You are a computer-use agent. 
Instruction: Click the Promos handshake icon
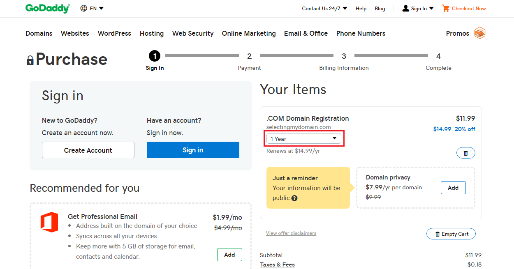tap(480, 33)
